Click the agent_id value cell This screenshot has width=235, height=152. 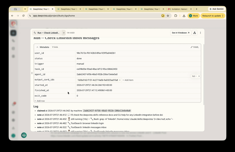click(x=138, y=74)
